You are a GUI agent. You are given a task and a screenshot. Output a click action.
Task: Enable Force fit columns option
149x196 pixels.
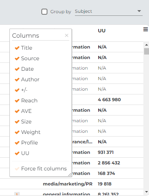(41, 169)
